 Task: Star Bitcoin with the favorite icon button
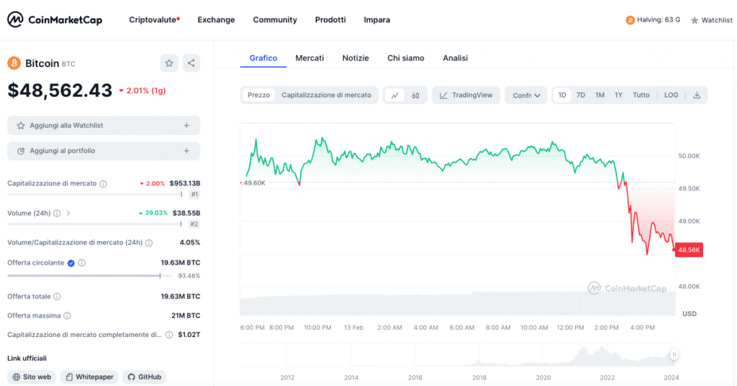point(169,63)
